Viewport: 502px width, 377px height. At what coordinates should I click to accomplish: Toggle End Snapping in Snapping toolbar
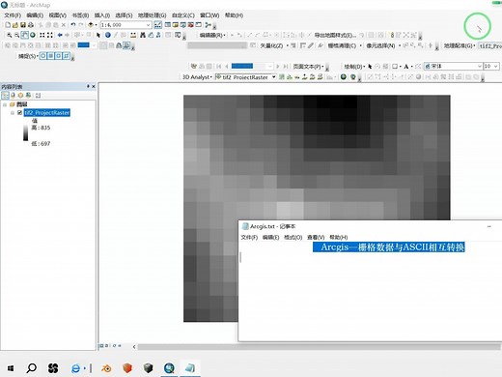pos(50,56)
